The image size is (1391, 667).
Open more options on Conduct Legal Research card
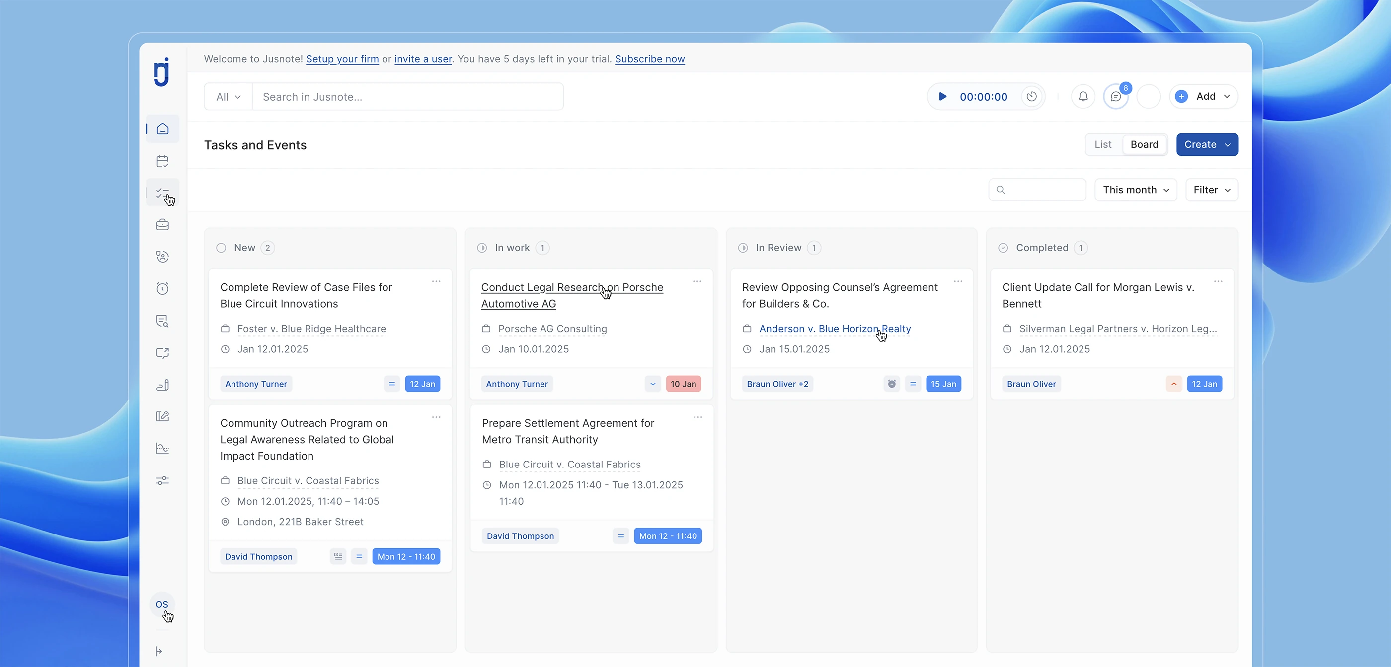(x=697, y=282)
